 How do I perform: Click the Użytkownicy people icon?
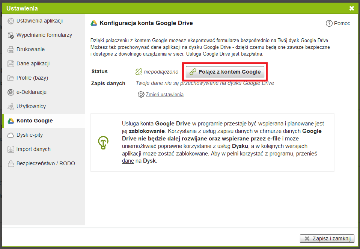click(11, 106)
